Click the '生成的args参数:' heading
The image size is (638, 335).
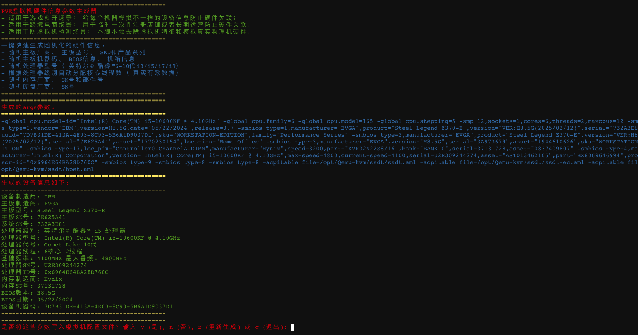point(28,107)
